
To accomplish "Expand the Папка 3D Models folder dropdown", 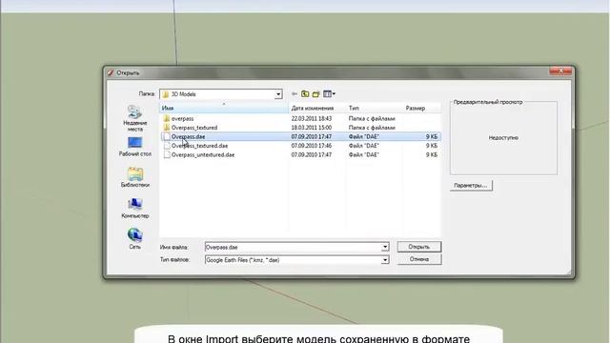I will tap(278, 94).
